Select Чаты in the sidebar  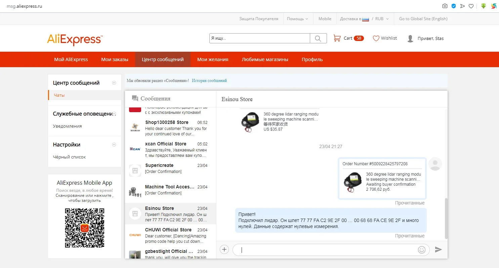85,95
